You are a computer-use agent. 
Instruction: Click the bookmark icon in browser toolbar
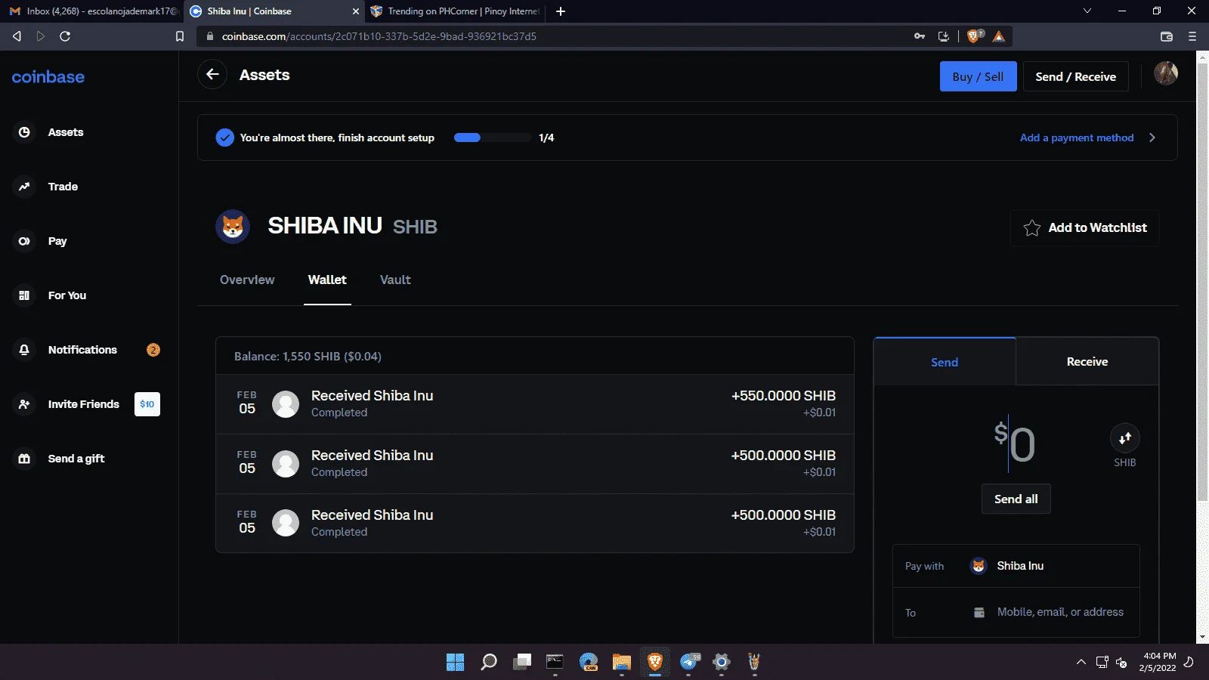point(180,36)
